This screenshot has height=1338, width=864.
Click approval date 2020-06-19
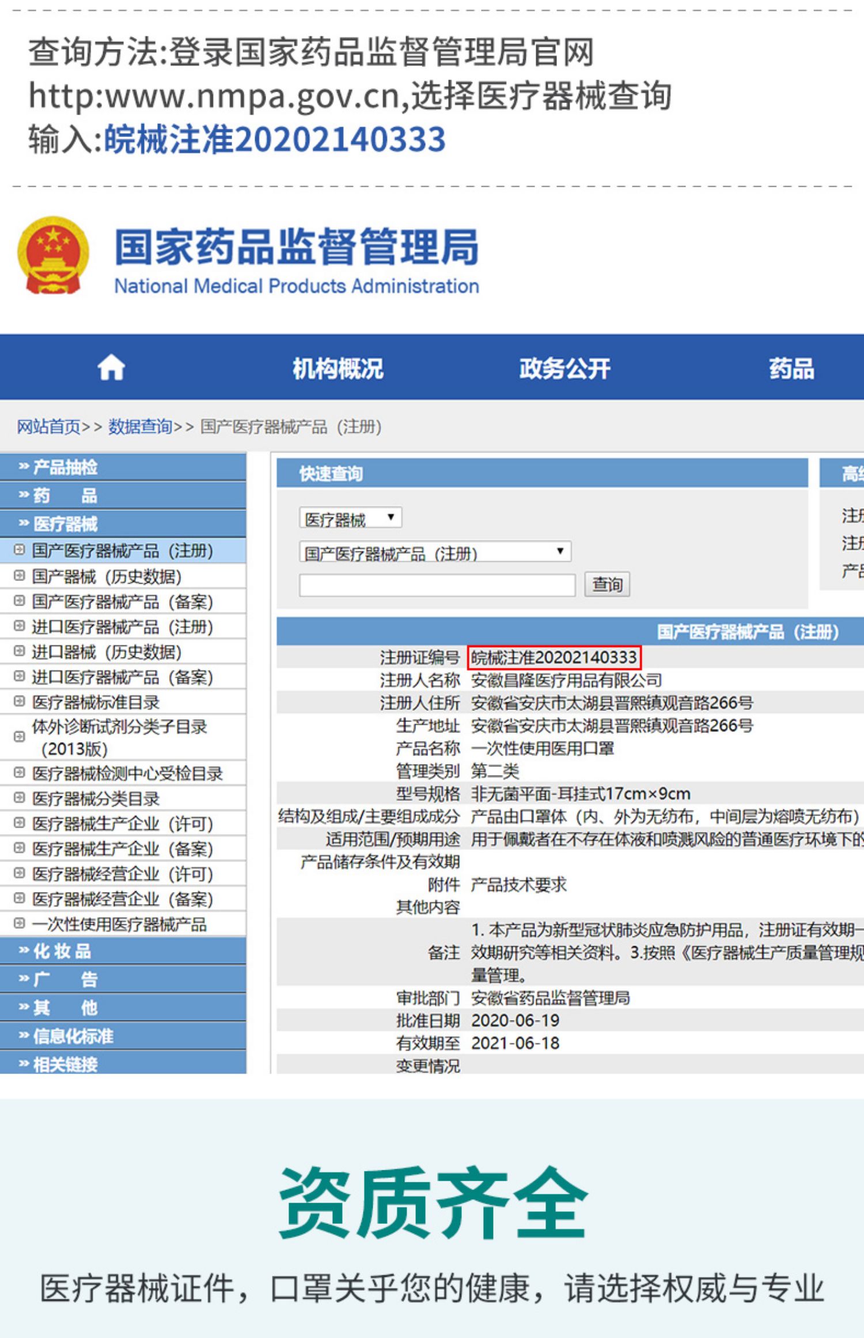pyautogui.click(x=515, y=1020)
